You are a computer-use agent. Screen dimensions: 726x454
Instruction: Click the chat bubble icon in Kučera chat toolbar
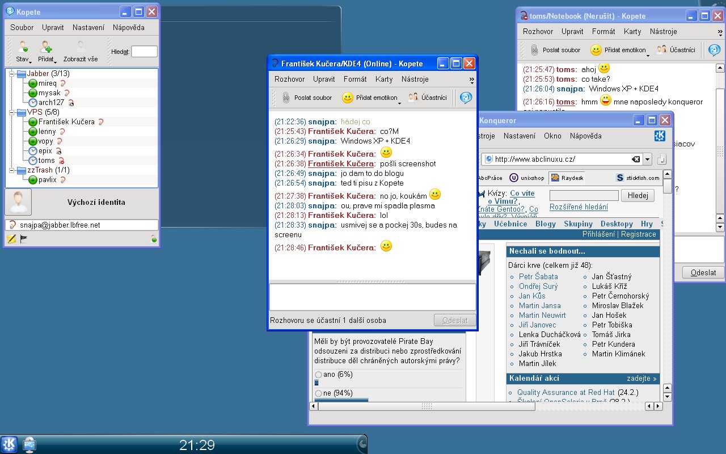[466, 98]
